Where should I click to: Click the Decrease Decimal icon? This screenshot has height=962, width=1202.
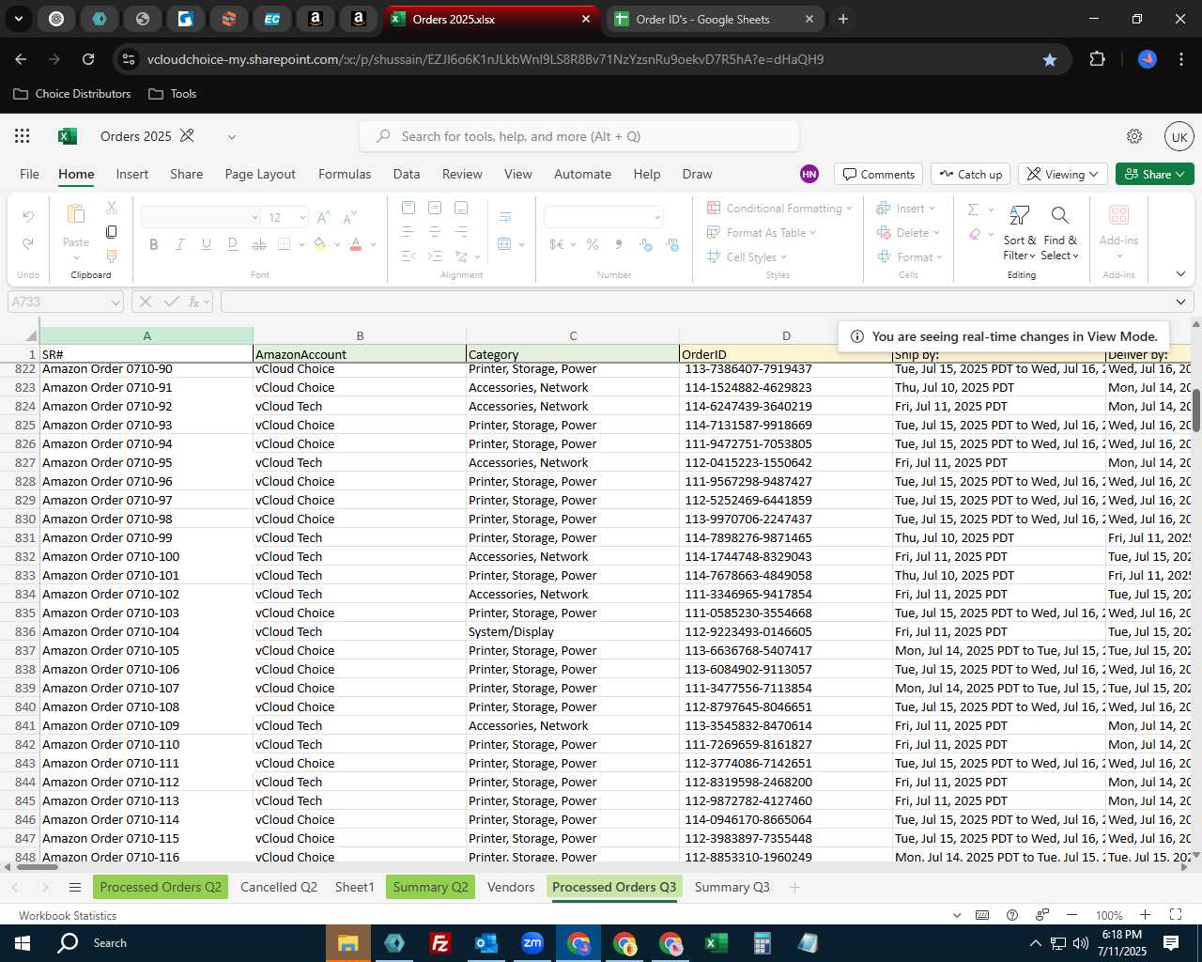pos(672,244)
